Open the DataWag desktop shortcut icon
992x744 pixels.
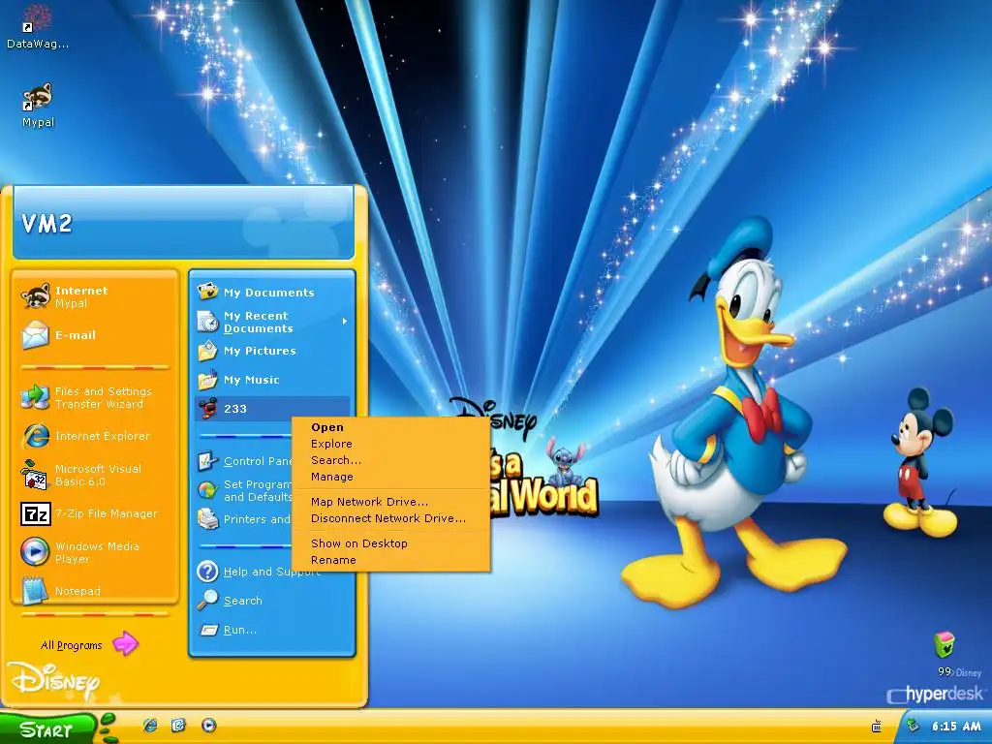(37, 19)
